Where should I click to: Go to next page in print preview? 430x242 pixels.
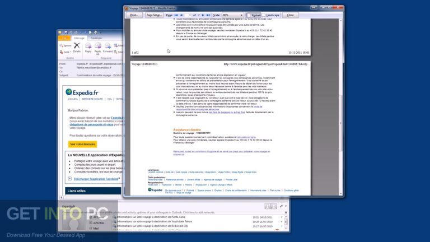pos(203,15)
